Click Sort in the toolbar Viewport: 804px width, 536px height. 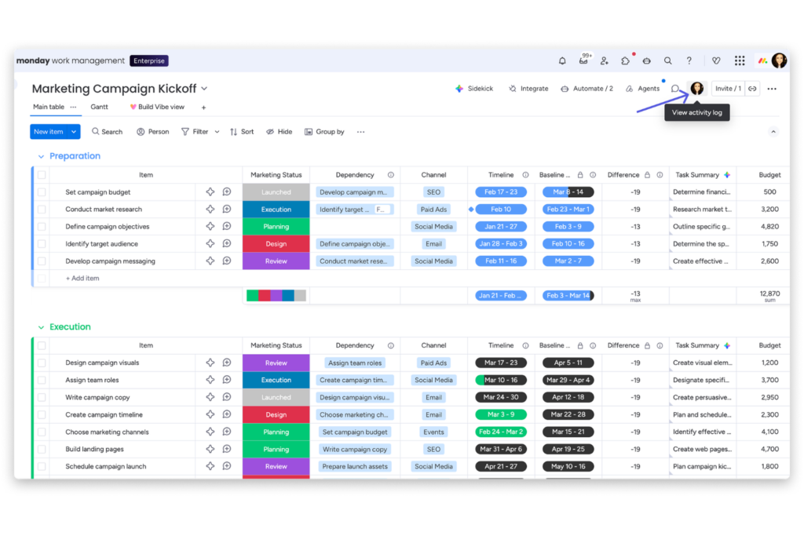pyautogui.click(x=242, y=132)
